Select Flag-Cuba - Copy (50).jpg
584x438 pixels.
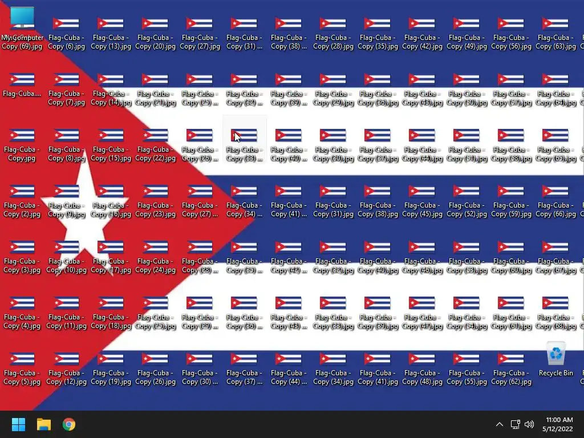coord(467,90)
